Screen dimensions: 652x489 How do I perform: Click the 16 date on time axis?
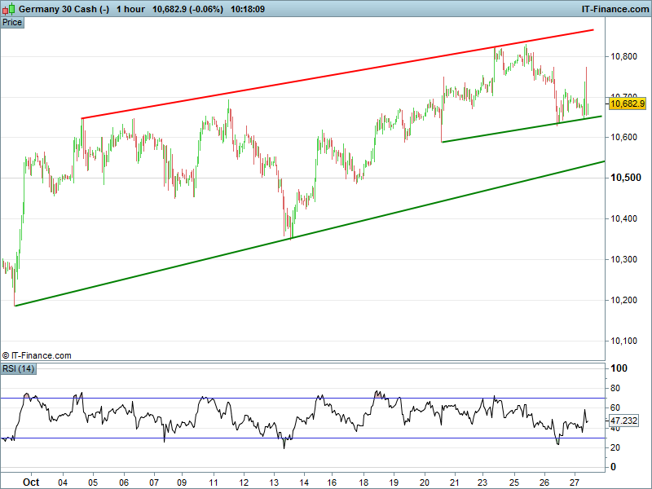(x=332, y=482)
